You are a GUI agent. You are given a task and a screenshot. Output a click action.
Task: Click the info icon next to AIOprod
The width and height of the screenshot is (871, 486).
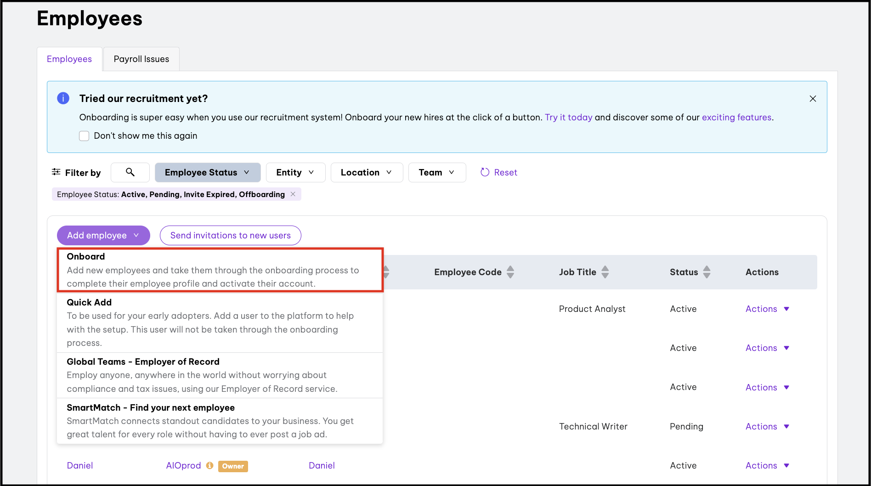click(210, 465)
